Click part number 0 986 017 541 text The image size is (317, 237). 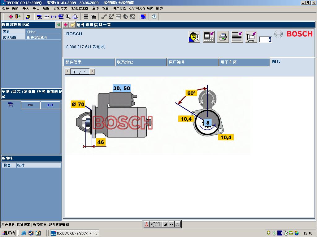coord(78,47)
